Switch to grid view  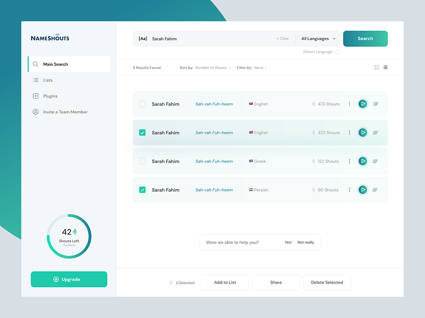coord(376,67)
